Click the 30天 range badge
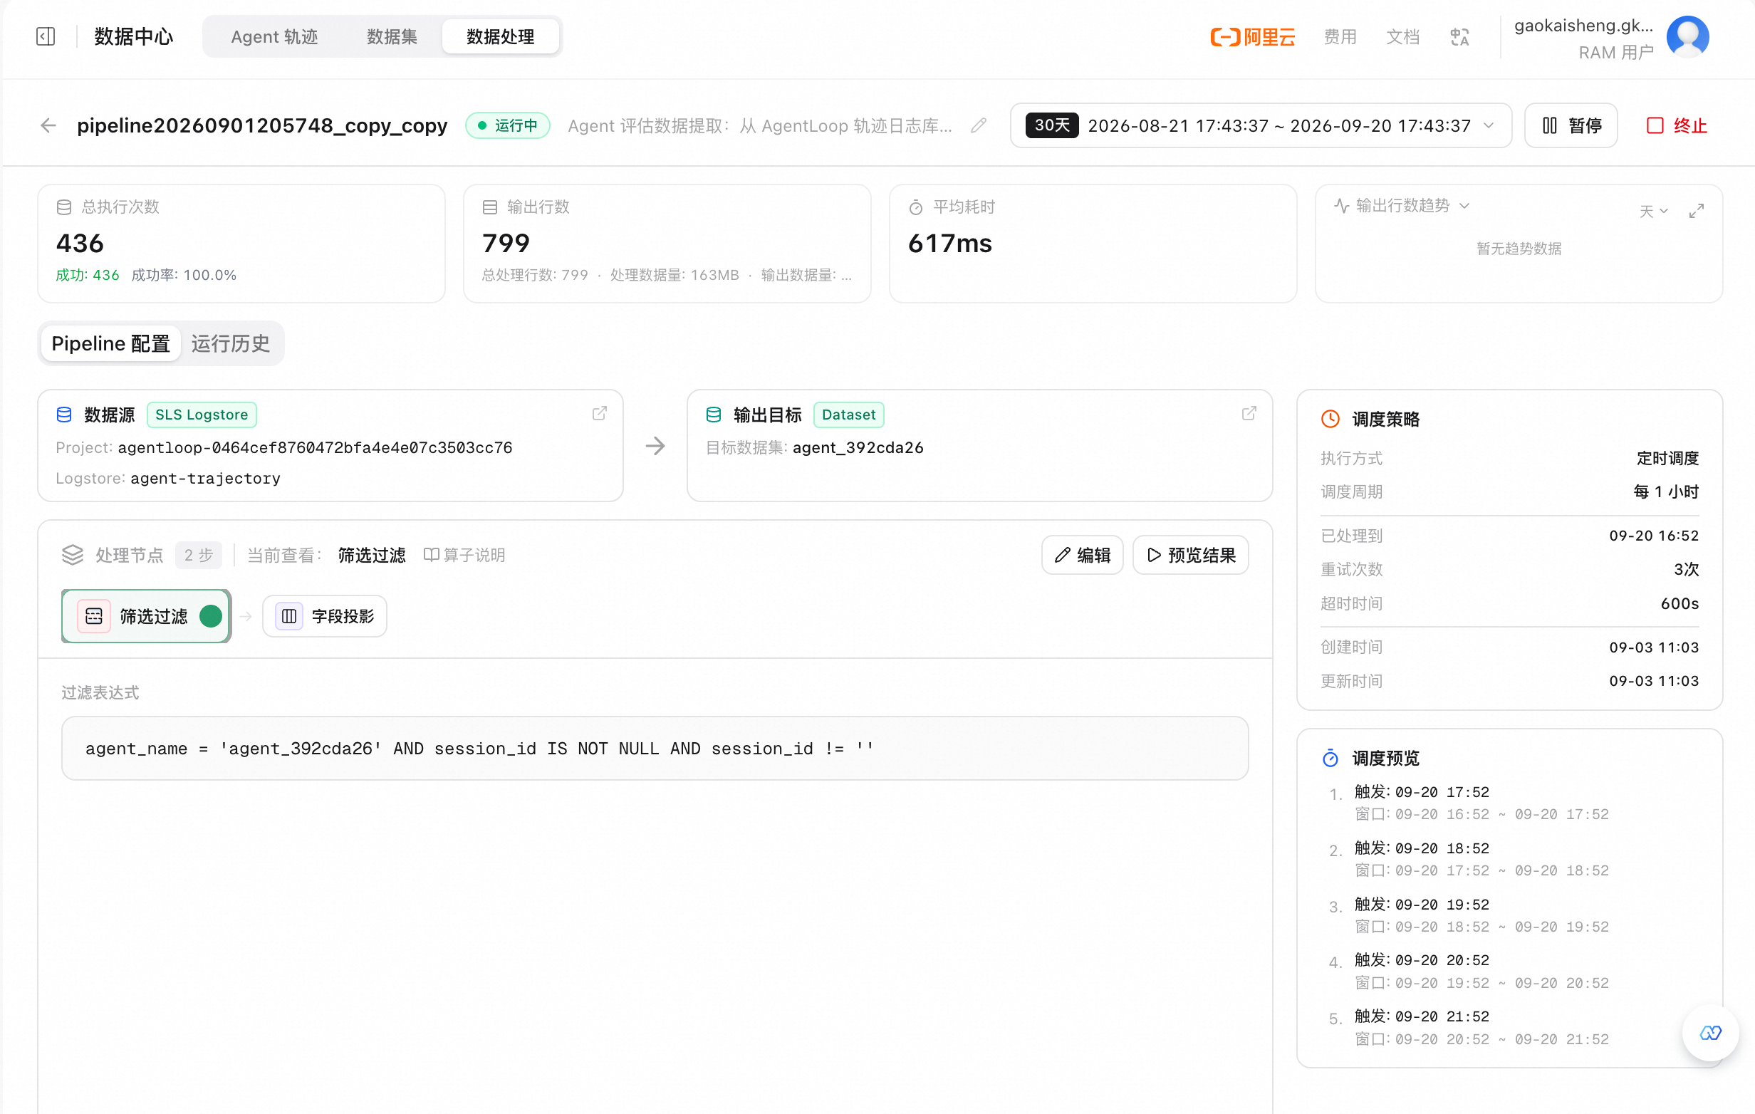This screenshot has height=1114, width=1755. [1052, 125]
